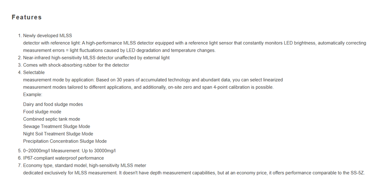Image resolution: width=378 pixels, height=186 pixels.
Task: Click the Economy type standard model item
Action: (85, 166)
